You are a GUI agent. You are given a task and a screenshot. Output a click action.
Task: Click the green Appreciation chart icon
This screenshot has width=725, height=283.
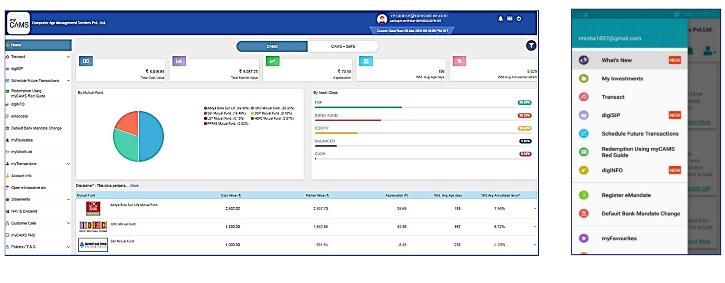[x=272, y=61]
